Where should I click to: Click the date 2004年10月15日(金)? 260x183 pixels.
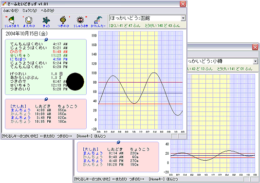[x=26, y=34]
